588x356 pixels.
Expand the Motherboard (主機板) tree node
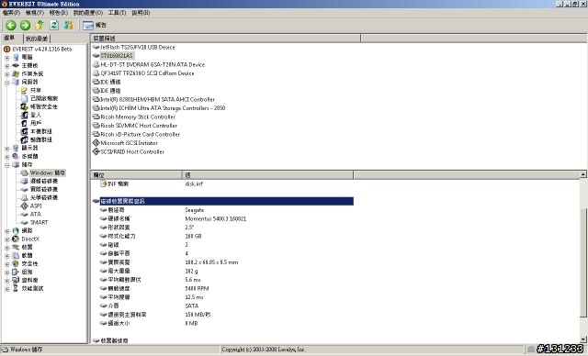click(x=7, y=66)
